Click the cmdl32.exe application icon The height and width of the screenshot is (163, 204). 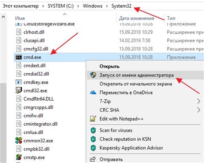coord(19,90)
